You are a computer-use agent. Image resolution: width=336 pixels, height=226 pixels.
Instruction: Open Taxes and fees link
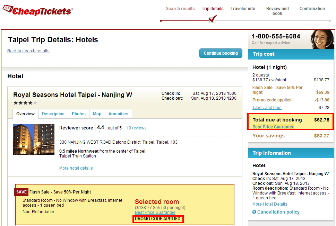pyautogui.click(x=267, y=108)
